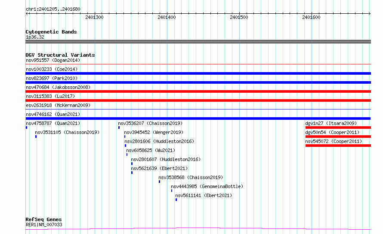383x234 pixels.
Task: Open the DGV Structural Variants track title
Action: click(x=60, y=55)
